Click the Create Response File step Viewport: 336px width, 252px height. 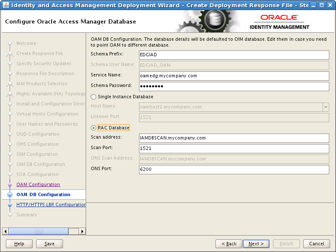coord(39,54)
